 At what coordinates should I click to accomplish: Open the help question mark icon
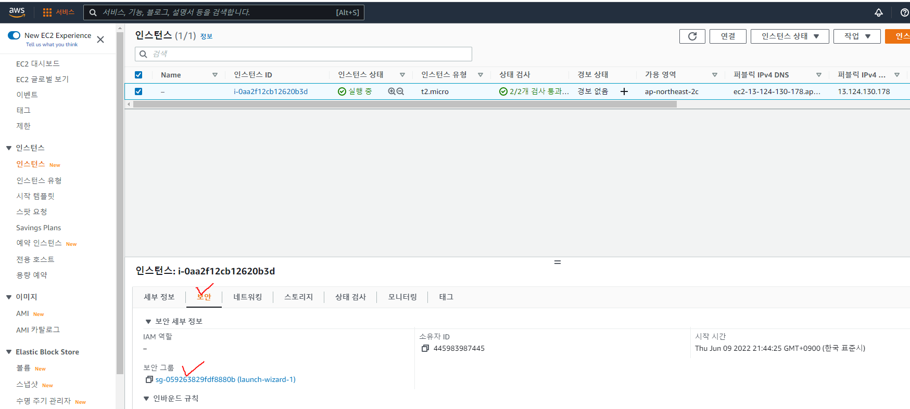(x=905, y=12)
